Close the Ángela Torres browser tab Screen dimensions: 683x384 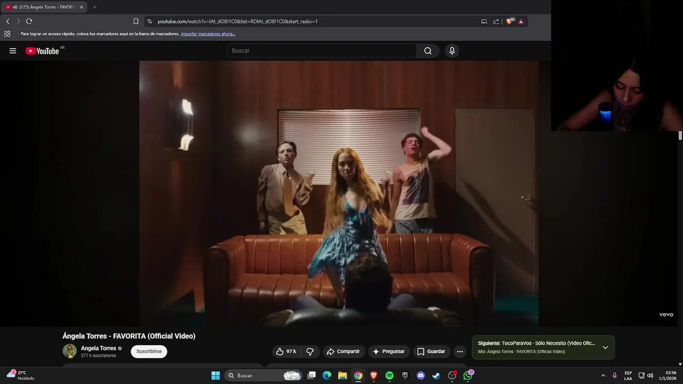pos(81,7)
